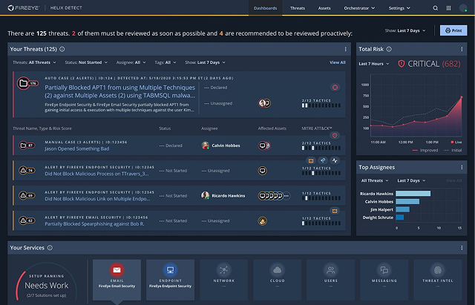Click Ricardo Hawkins bar in Top Assignees chart
Screen dimensions: 475x305
coord(413,194)
